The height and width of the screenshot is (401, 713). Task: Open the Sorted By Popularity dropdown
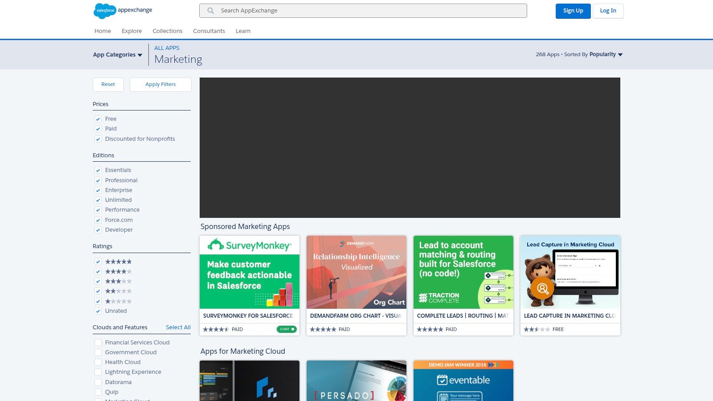click(606, 54)
